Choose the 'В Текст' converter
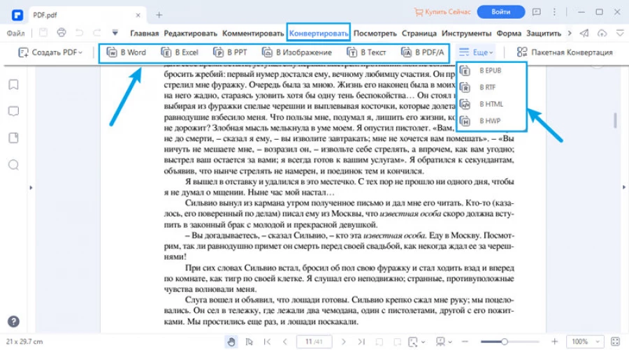 367,52
